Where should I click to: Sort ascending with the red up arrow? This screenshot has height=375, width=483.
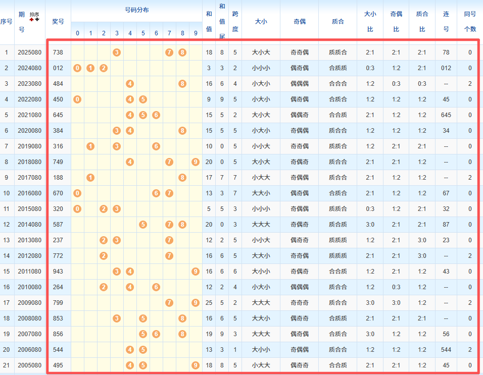click(x=31, y=20)
